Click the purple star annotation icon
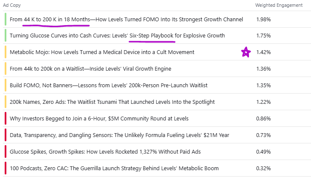Screen dimensions: 311x177 (246, 52)
